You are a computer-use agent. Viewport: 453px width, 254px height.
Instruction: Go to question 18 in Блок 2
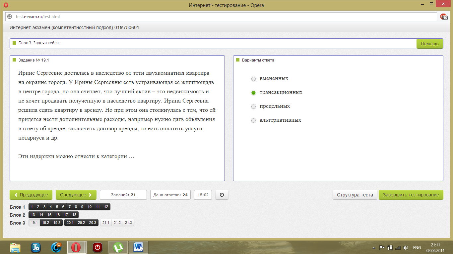click(74, 215)
